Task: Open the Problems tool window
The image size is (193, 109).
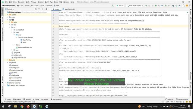Action: [x=17, y=99]
